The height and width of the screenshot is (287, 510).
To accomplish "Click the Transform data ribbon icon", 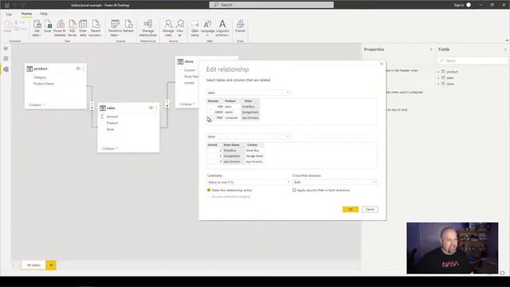I will tap(115, 28).
